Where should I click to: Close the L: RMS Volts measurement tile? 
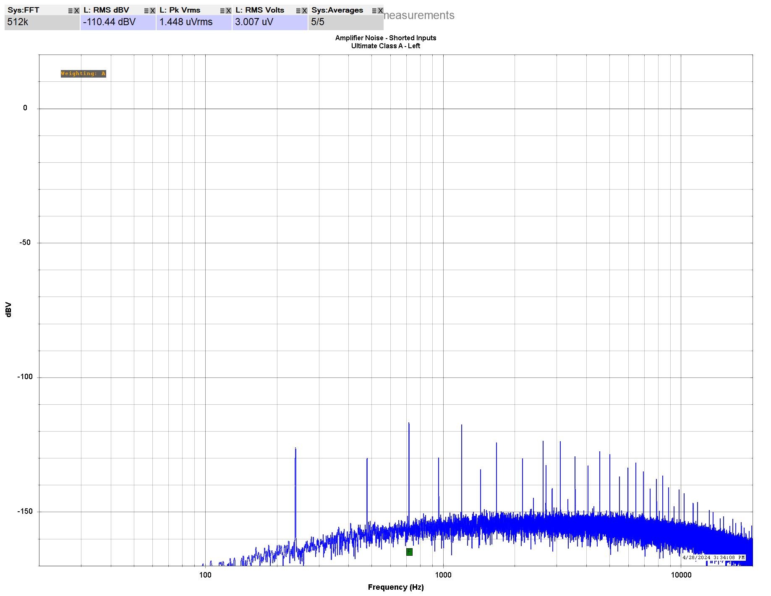click(x=304, y=11)
